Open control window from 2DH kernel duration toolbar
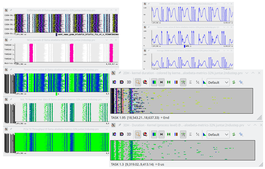 point(114,82)
